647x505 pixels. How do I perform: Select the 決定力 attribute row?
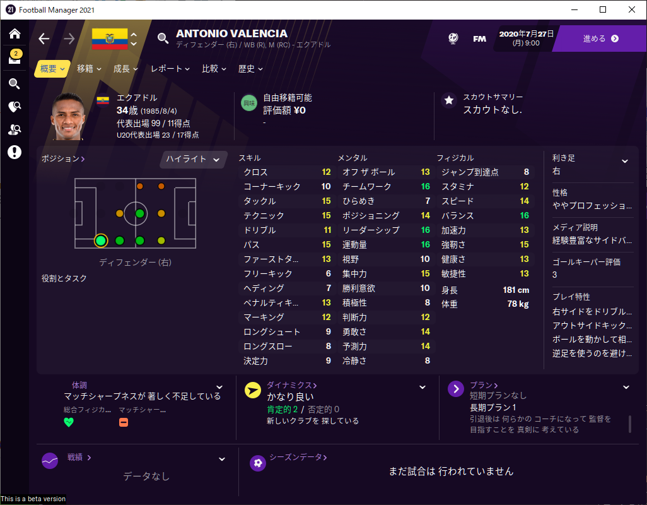(x=287, y=361)
